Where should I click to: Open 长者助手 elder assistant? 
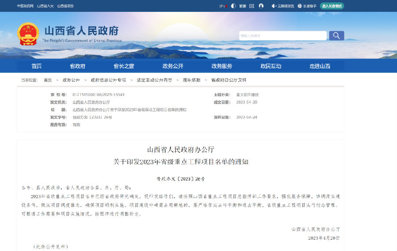(x=307, y=6)
